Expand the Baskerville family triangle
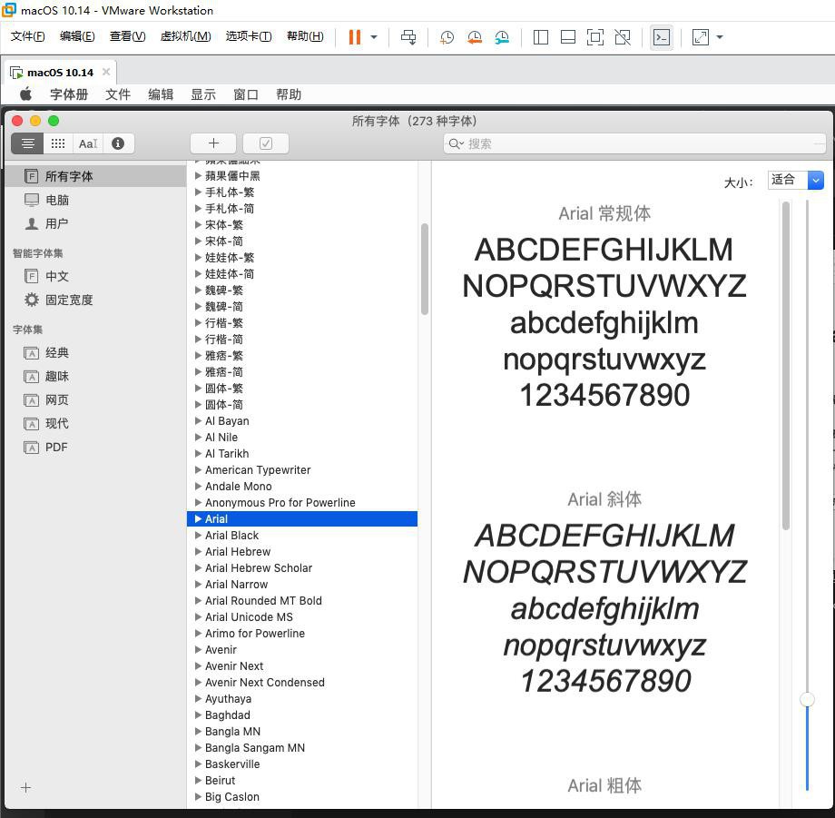 click(x=198, y=764)
